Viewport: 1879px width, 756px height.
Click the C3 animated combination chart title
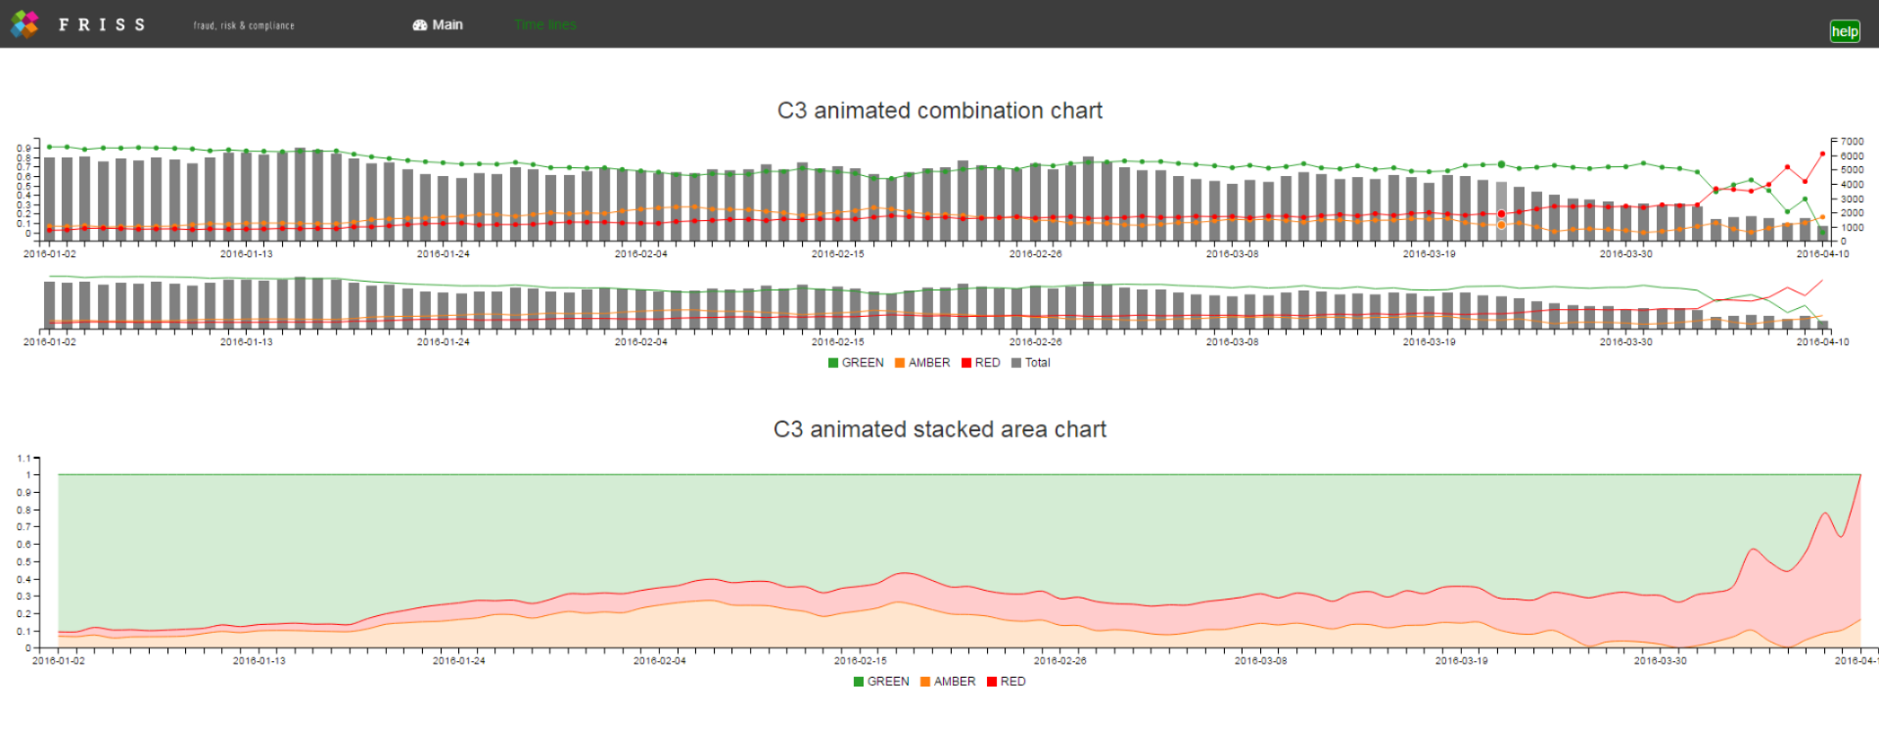tap(939, 111)
